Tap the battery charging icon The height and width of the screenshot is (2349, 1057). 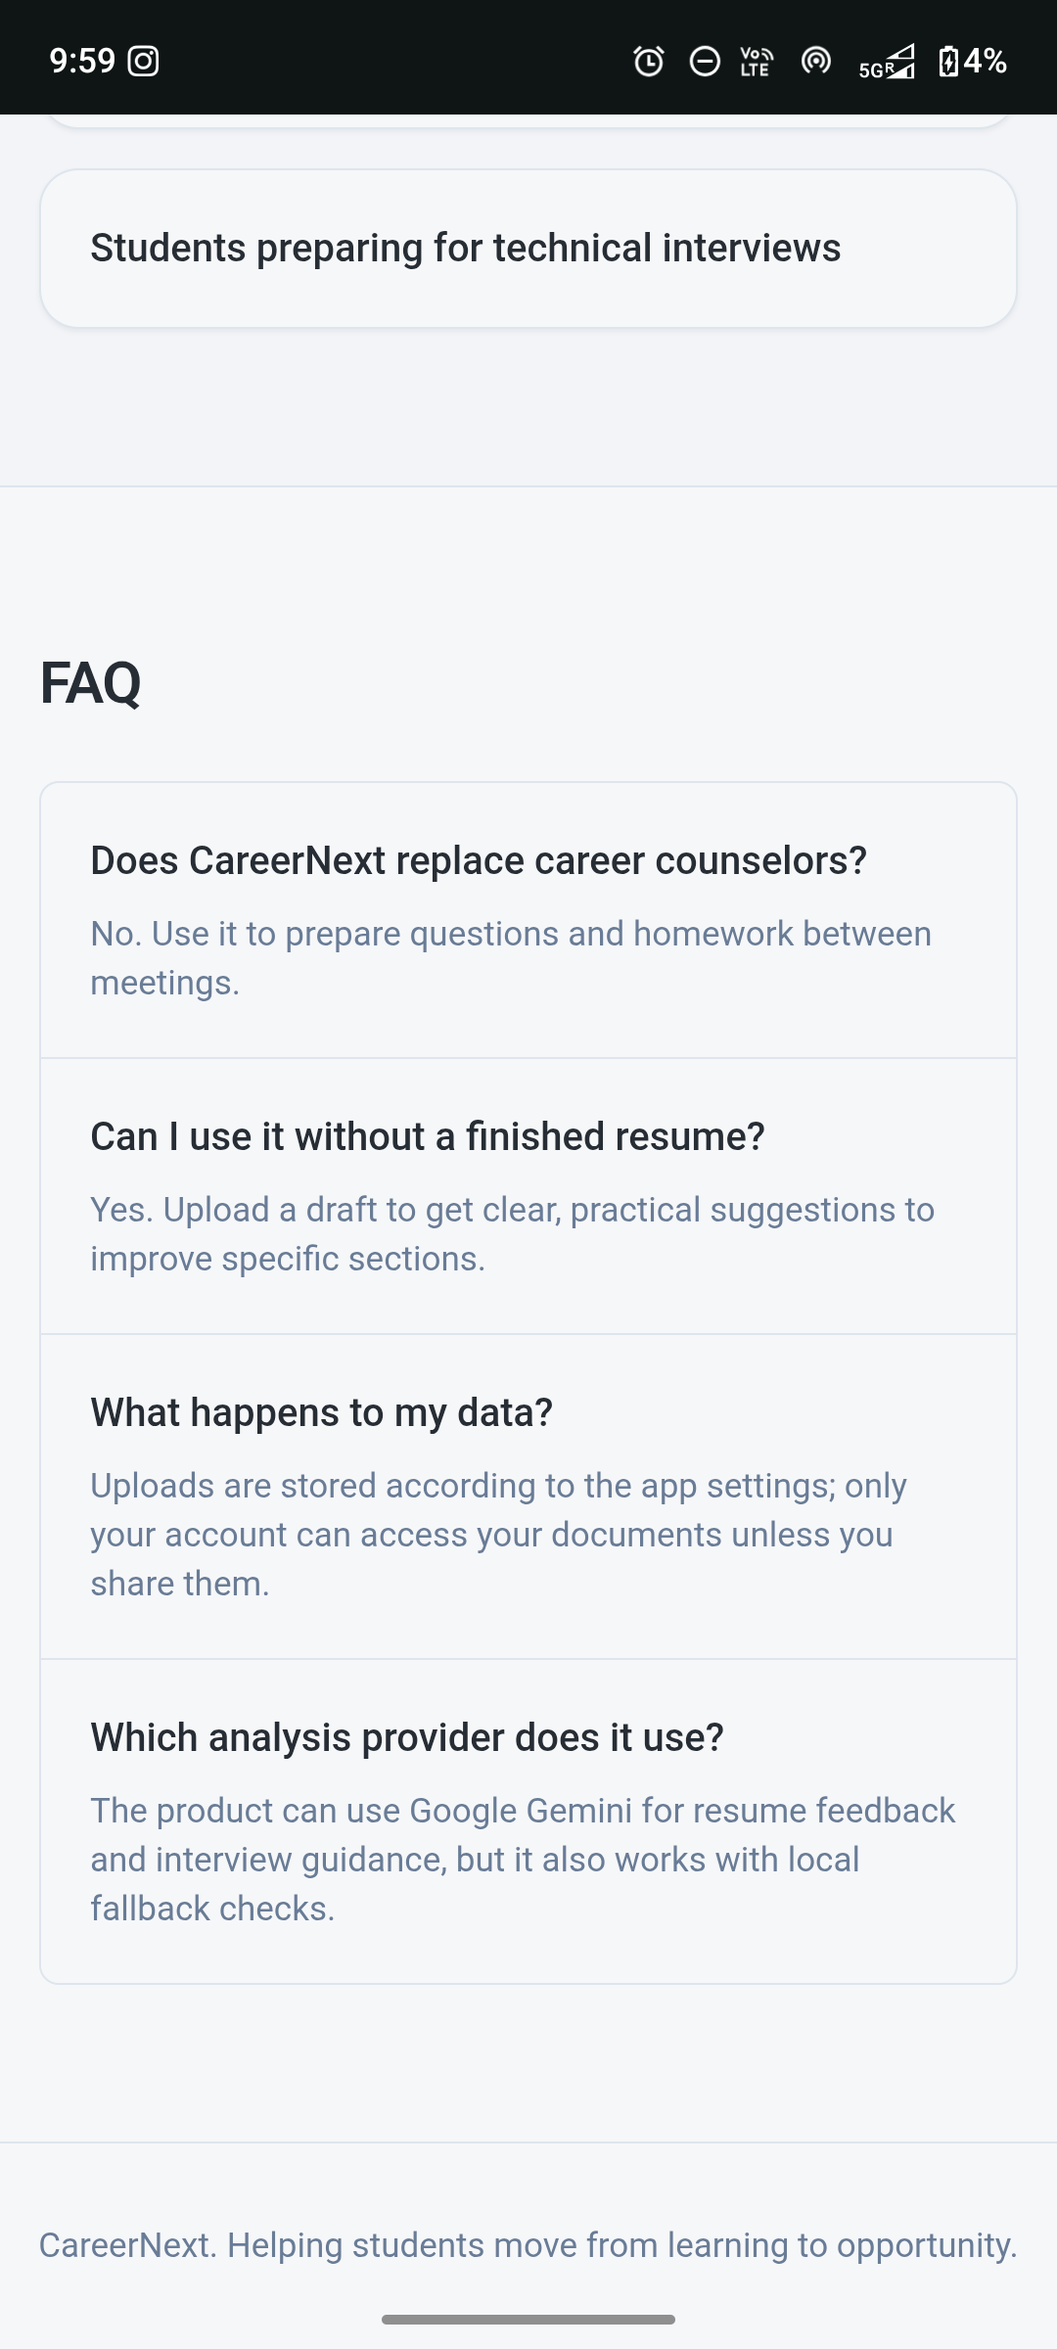click(948, 62)
